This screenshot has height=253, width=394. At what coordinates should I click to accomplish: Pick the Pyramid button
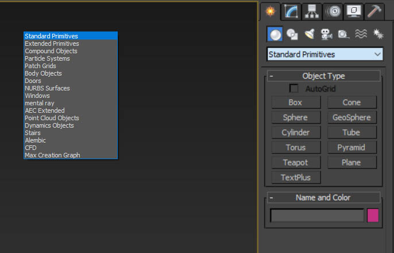click(351, 148)
